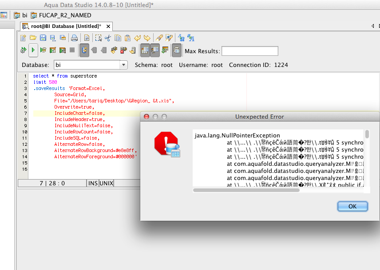This screenshot has width=380, height=270.
Task: Click the Execute pivot grid icon
Action: click(63, 50)
